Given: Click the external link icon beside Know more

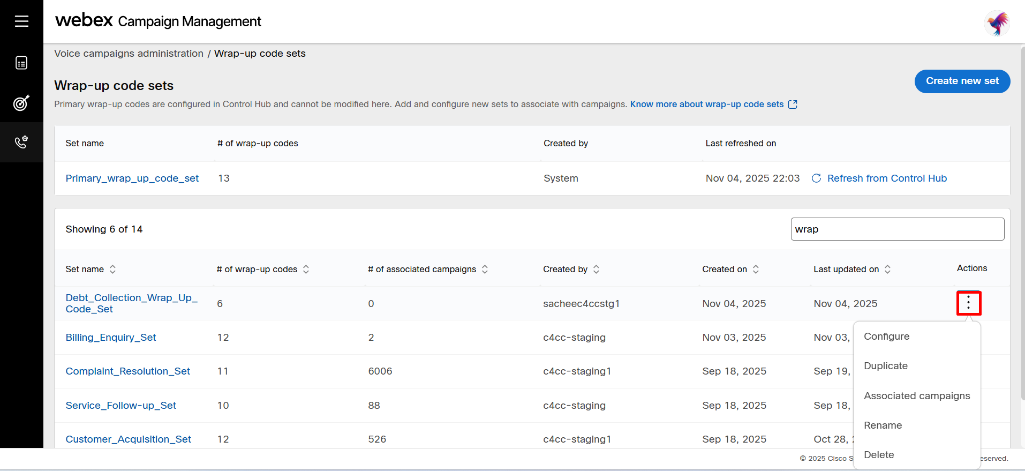Looking at the screenshot, I should click(x=793, y=104).
